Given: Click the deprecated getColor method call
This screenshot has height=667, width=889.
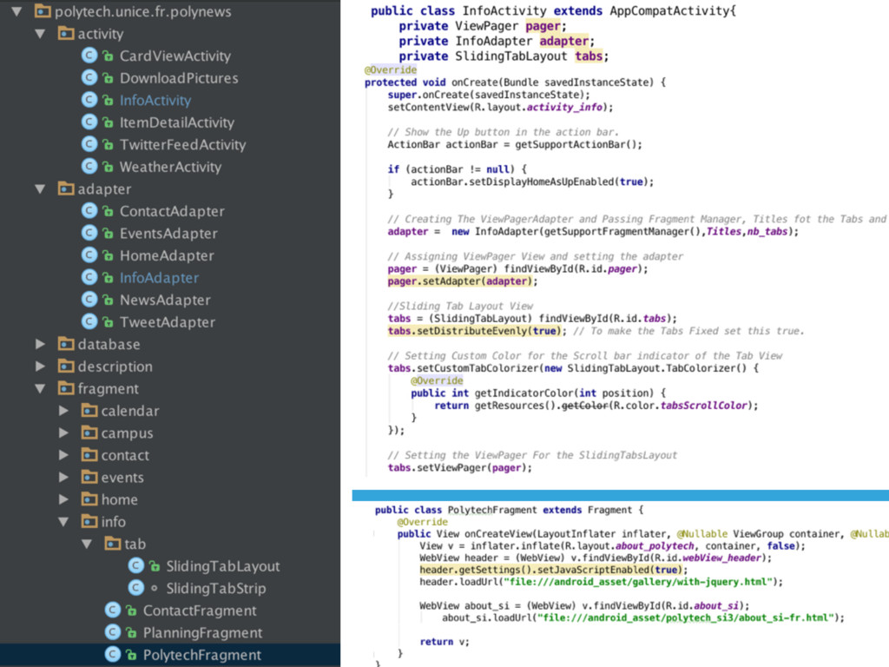Looking at the screenshot, I should [x=584, y=405].
